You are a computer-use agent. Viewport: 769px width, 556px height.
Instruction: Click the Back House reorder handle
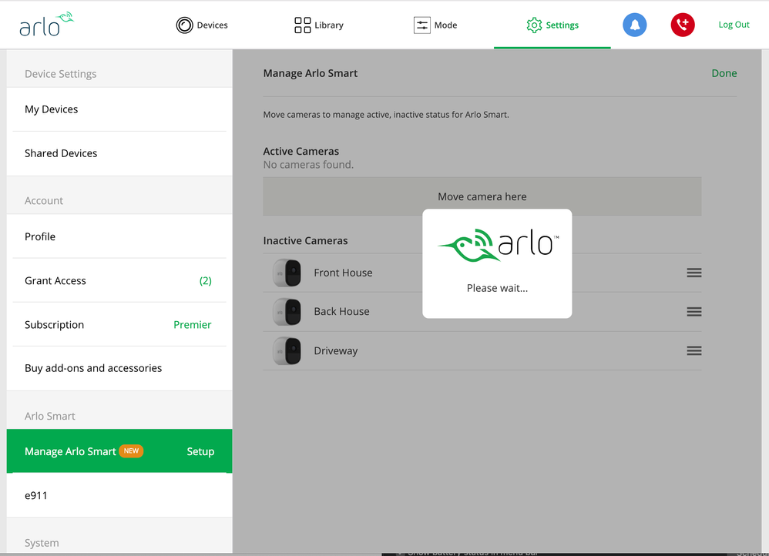click(x=694, y=312)
